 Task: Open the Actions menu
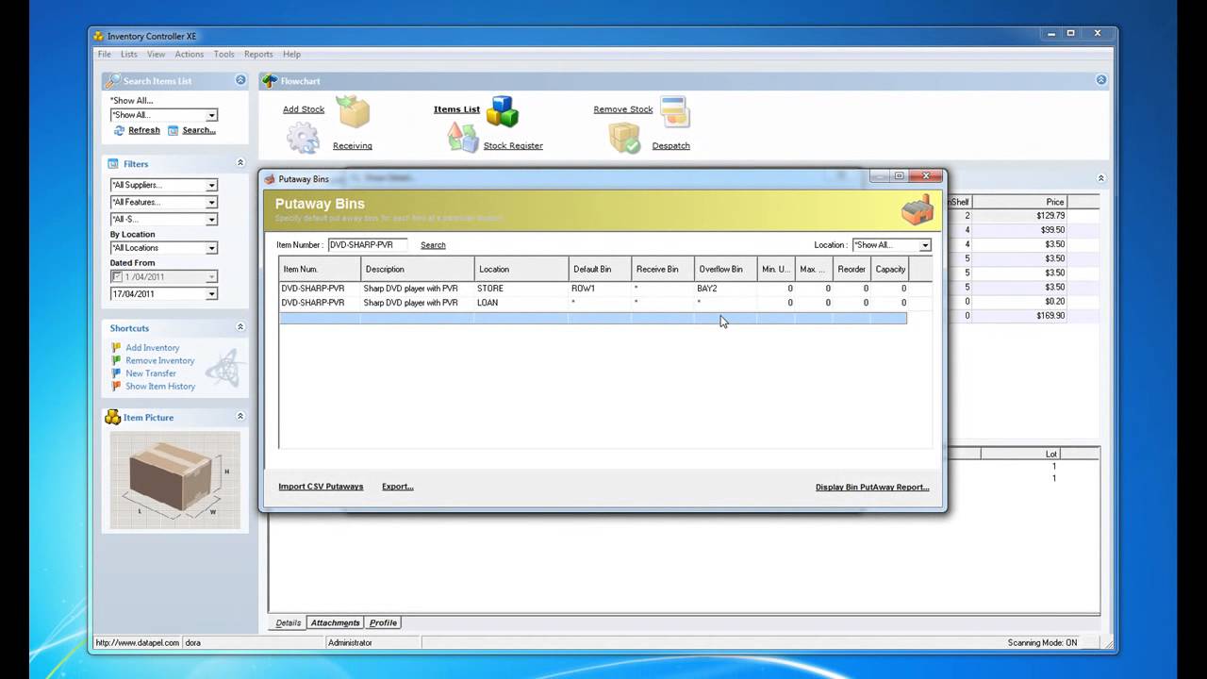[190, 55]
